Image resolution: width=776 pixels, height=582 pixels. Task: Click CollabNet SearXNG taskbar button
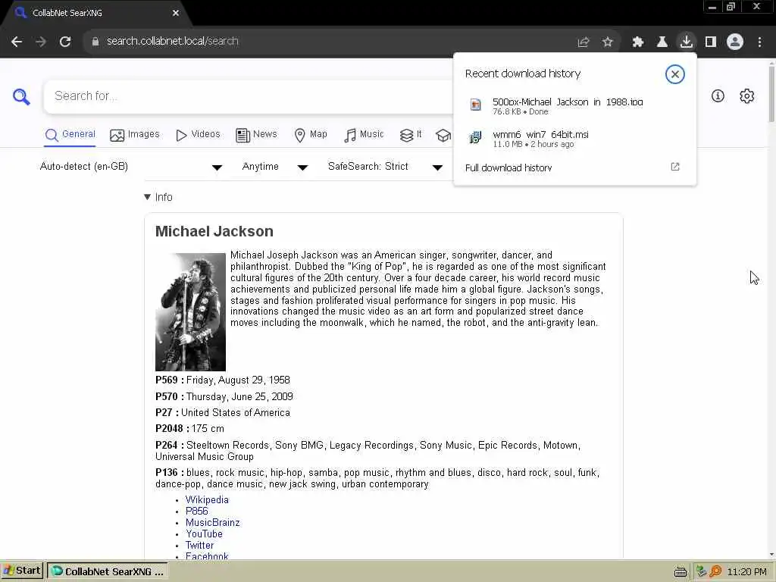[x=108, y=571]
